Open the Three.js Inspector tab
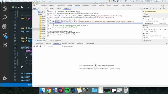The height and width of the screenshot is (94, 168). pyautogui.click(x=126, y=5)
